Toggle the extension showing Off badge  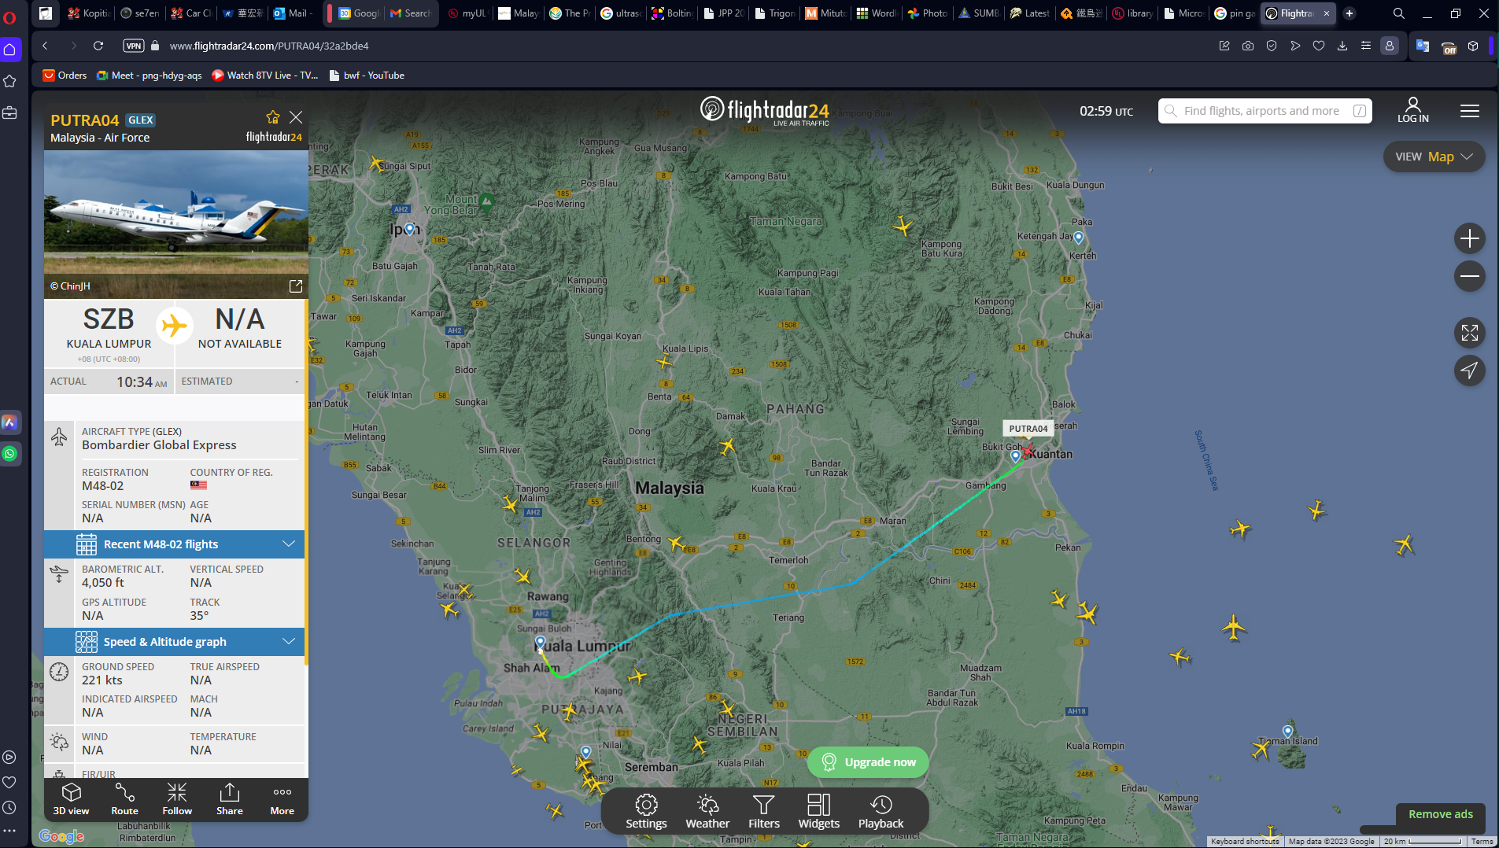point(1449,47)
